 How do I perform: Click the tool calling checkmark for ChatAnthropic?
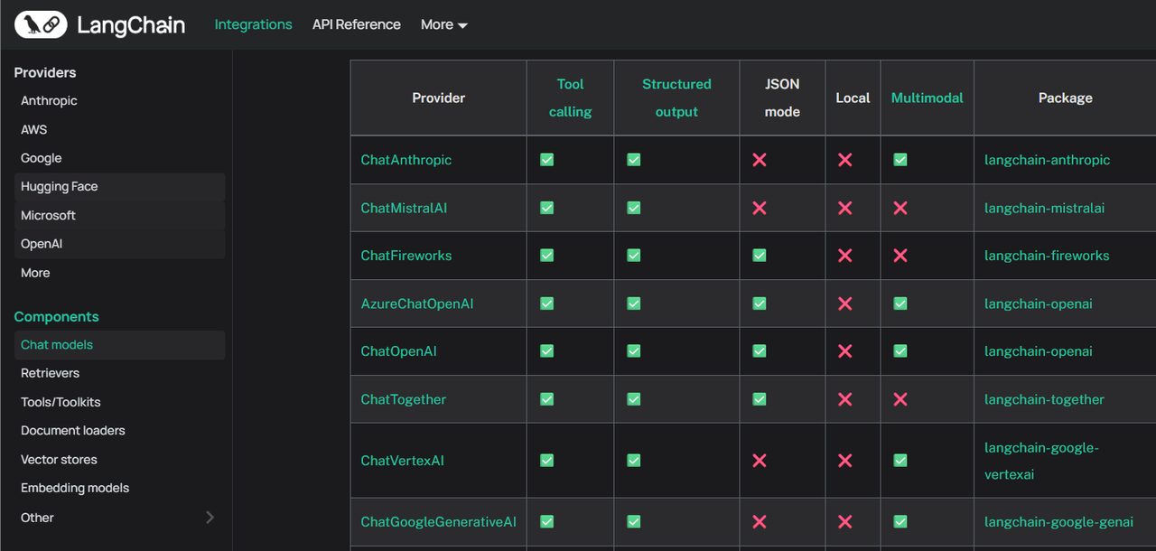click(547, 160)
